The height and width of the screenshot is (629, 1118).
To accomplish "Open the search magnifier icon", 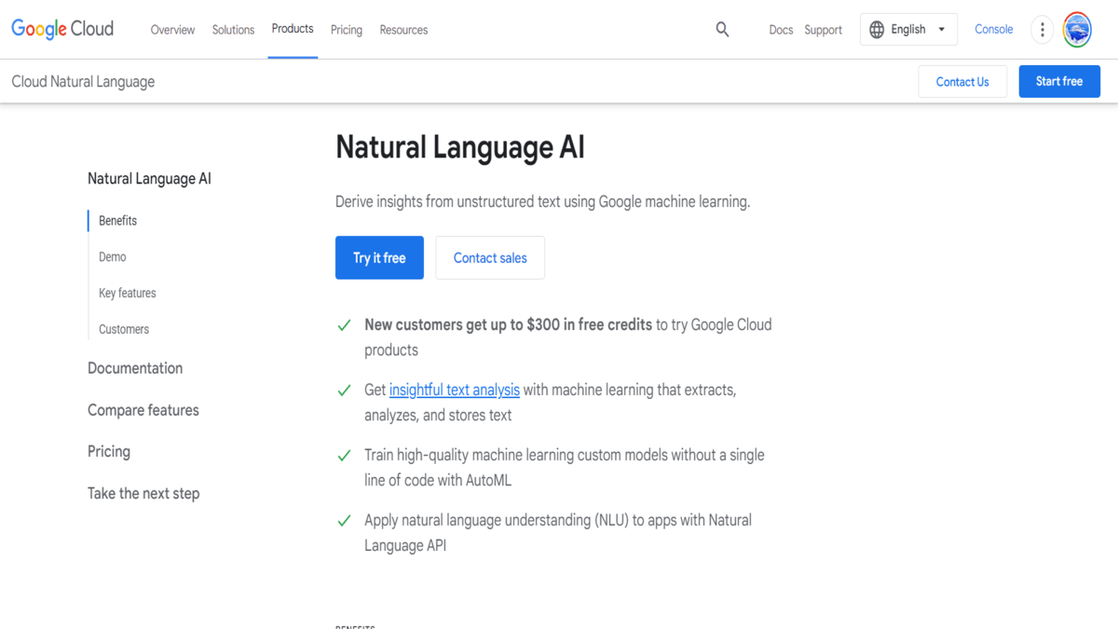I will tap(722, 30).
